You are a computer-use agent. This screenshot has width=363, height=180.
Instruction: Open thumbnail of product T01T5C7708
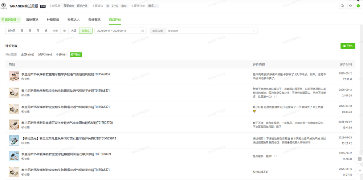point(14,125)
